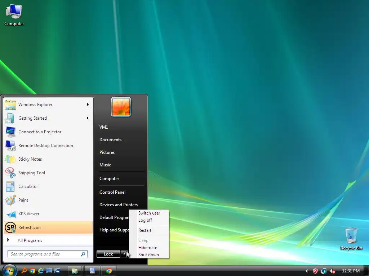
Task: Choose Shut down from the power menu
Action: (x=149, y=255)
